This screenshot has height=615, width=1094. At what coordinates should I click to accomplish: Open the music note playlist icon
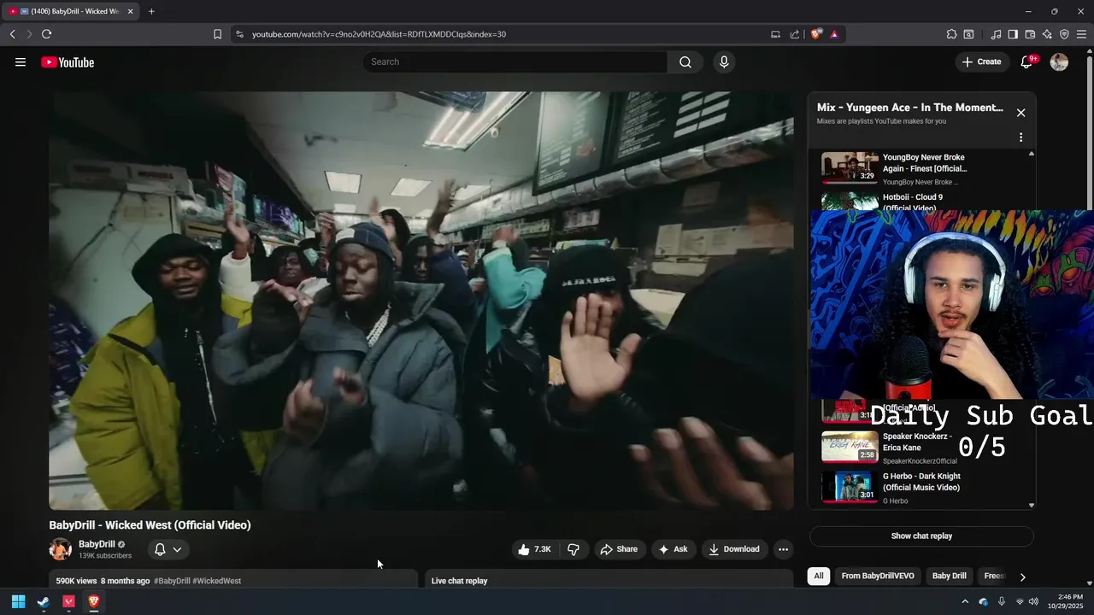tap(996, 34)
